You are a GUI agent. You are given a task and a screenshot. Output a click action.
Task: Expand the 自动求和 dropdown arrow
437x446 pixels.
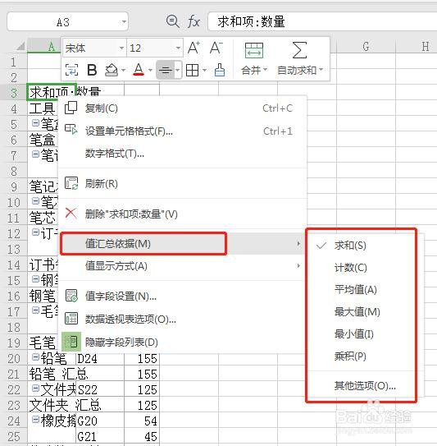[321, 69]
